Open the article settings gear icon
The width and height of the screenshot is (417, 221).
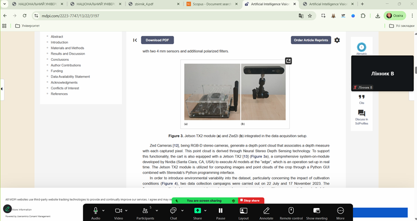coord(337,40)
